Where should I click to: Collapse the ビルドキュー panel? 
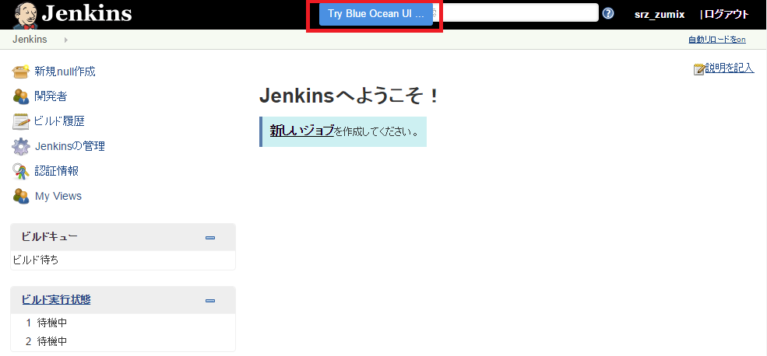click(210, 238)
